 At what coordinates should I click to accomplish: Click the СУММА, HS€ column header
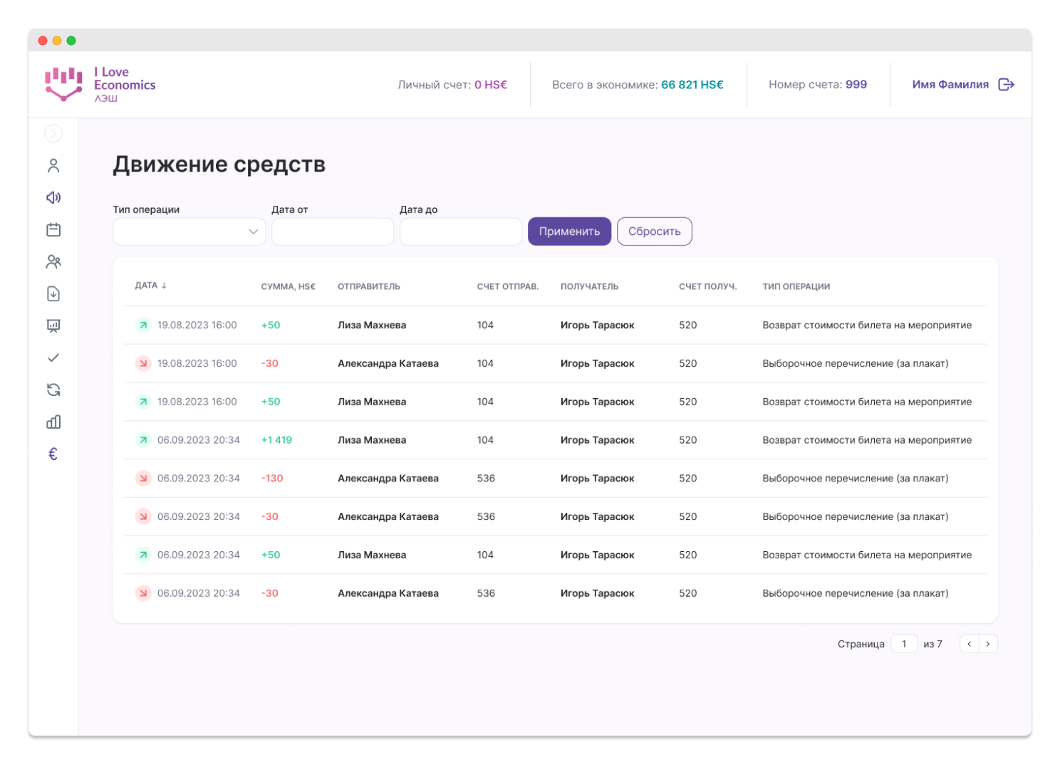288,286
